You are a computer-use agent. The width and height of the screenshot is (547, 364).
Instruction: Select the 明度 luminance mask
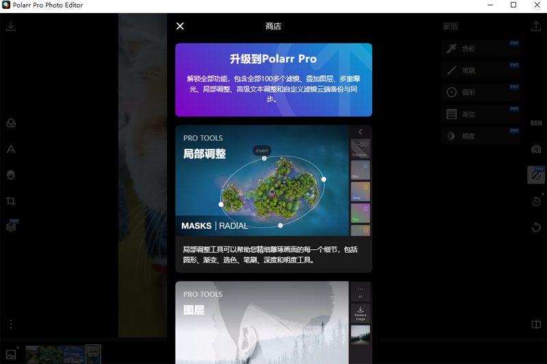tap(481, 136)
